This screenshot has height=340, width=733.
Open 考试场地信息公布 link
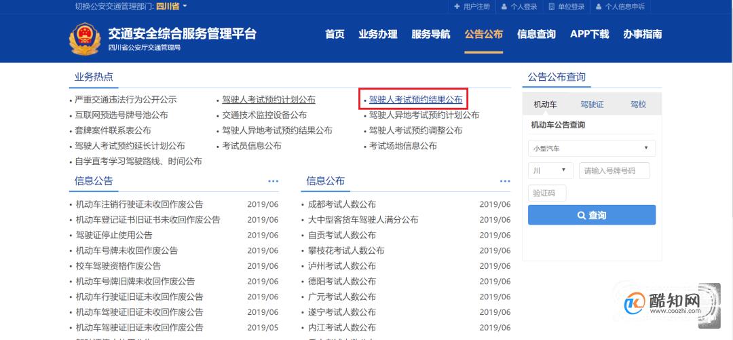point(403,146)
